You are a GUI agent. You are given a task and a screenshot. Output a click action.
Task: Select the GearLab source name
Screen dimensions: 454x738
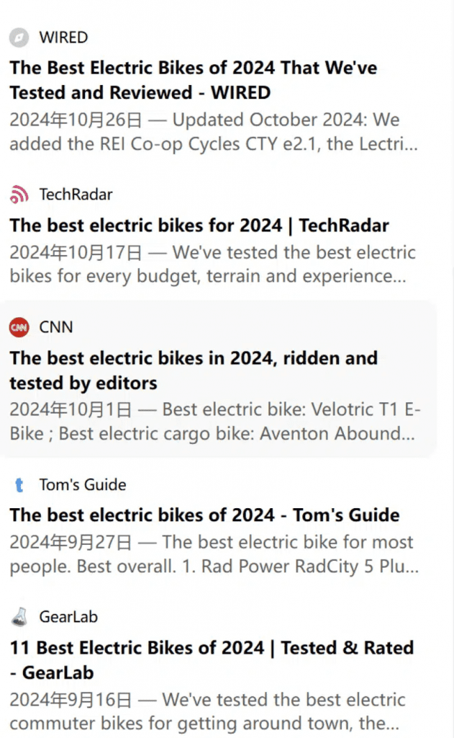point(68,617)
